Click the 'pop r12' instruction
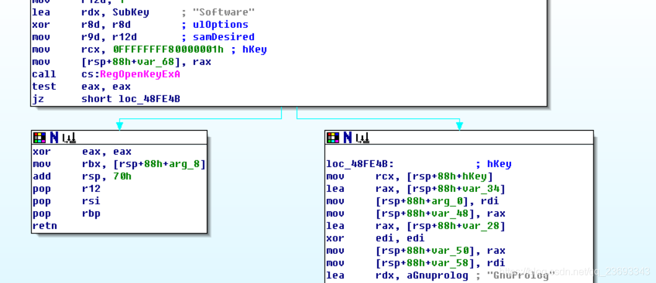The height and width of the screenshot is (283, 656). click(x=66, y=189)
